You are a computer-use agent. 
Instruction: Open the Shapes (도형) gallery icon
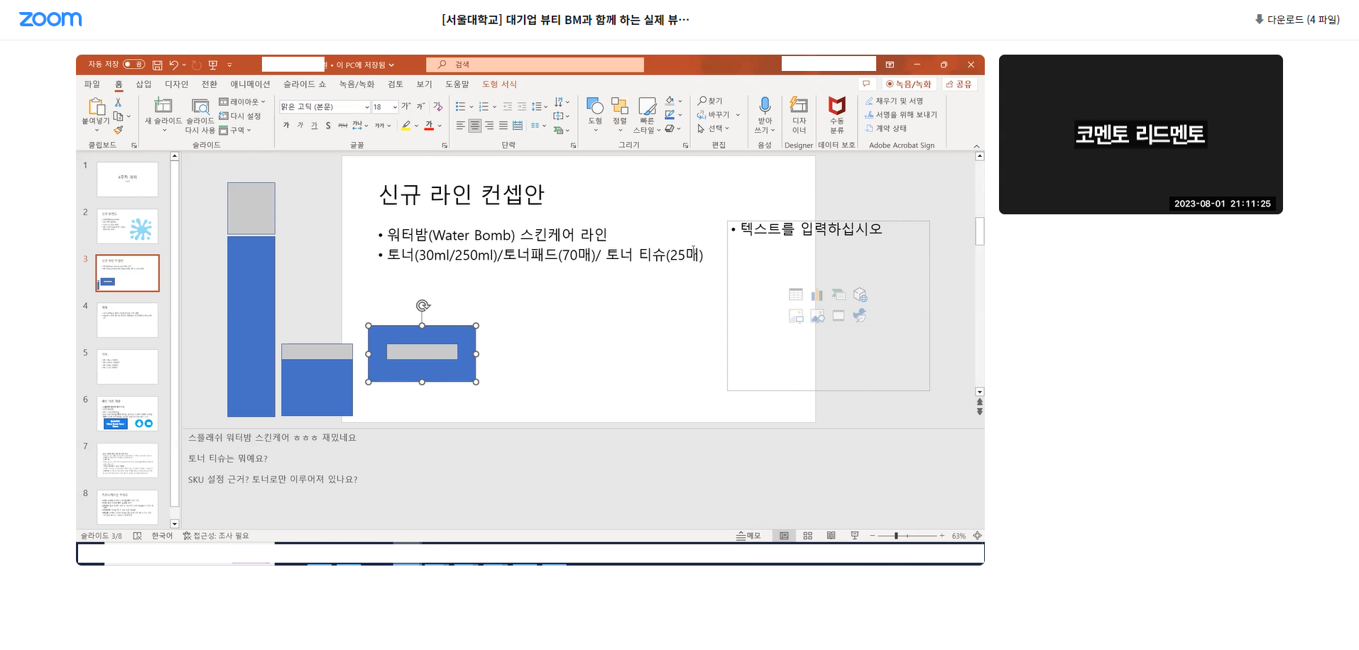point(595,106)
